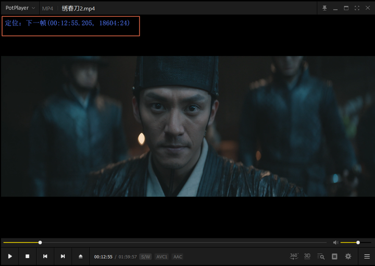This screenshot has width=375, height=266.
Task: Stop playback with the Stop button
Action: (27, 257)
